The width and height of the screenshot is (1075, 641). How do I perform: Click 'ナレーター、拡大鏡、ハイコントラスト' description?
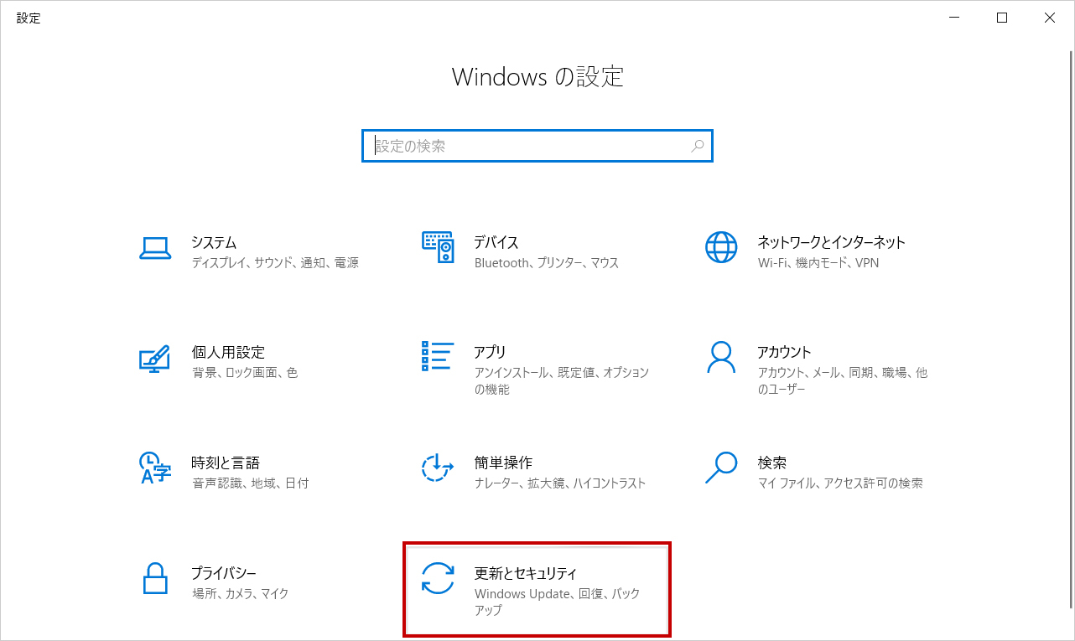point(560,483)
